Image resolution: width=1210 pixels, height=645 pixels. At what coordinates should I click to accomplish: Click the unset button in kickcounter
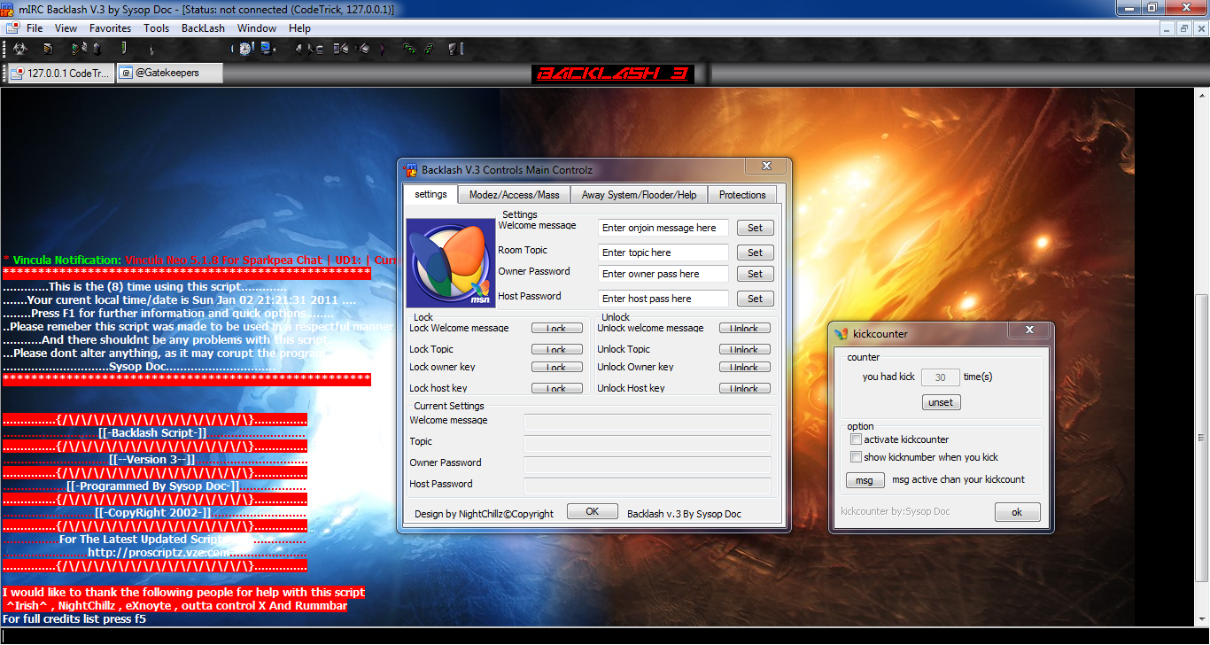pos(941,402)
